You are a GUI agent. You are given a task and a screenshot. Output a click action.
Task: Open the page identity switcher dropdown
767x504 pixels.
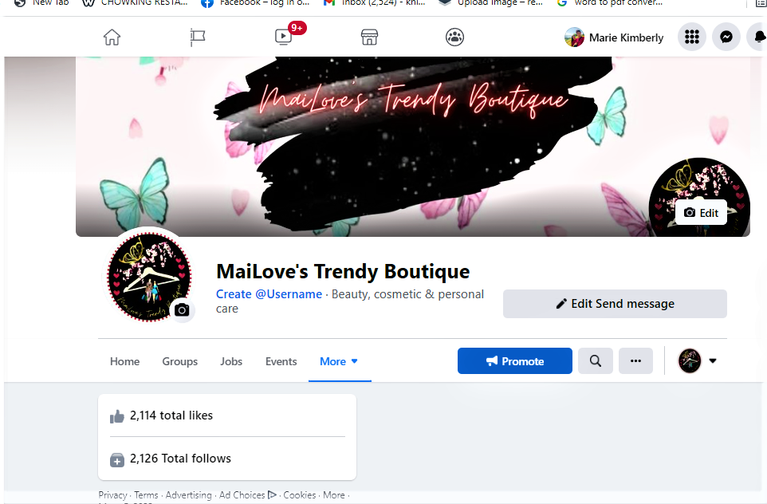(698, 361)
